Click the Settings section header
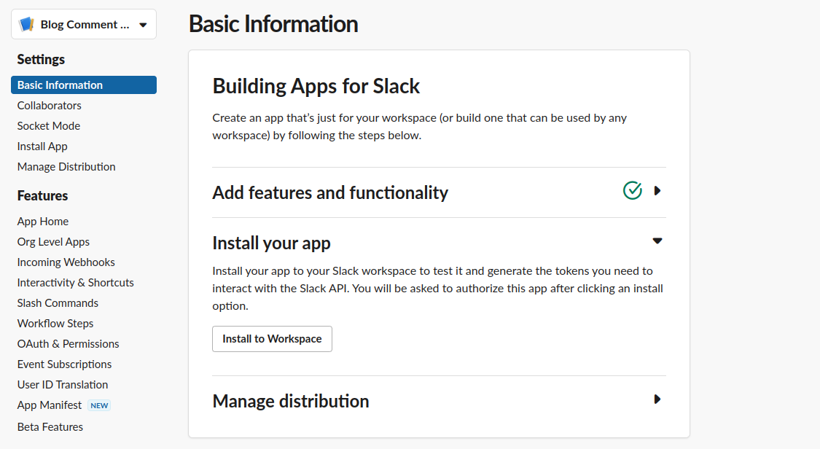 (x=41, y=59)
